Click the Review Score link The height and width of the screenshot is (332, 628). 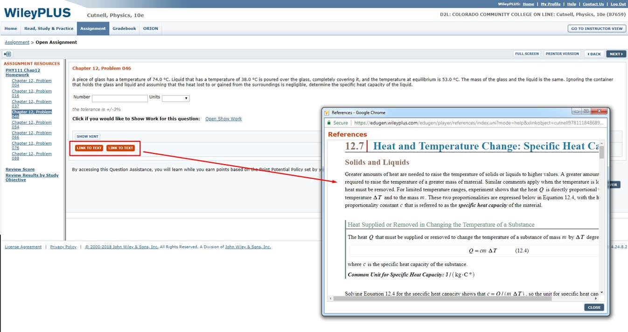[x=20, y=169]
